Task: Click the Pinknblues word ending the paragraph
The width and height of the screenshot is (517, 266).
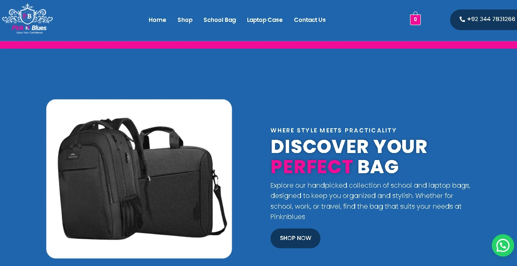Action: (x=288, y=217)
